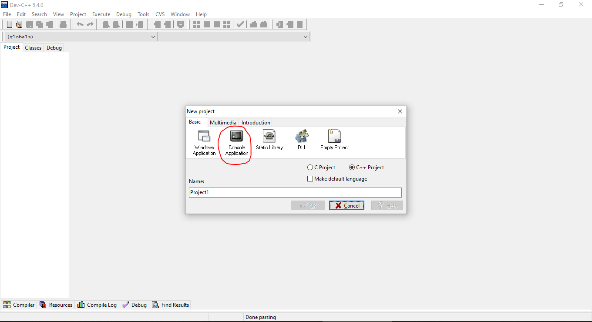Select the Empty Project type

pyautogui.click(x=335, y=140)
